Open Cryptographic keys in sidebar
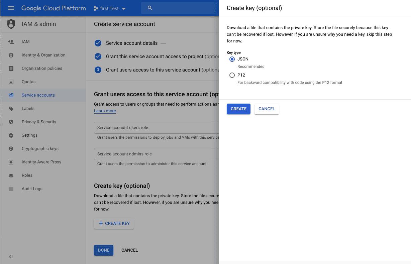The image size is (411, 264). [40, 149]
